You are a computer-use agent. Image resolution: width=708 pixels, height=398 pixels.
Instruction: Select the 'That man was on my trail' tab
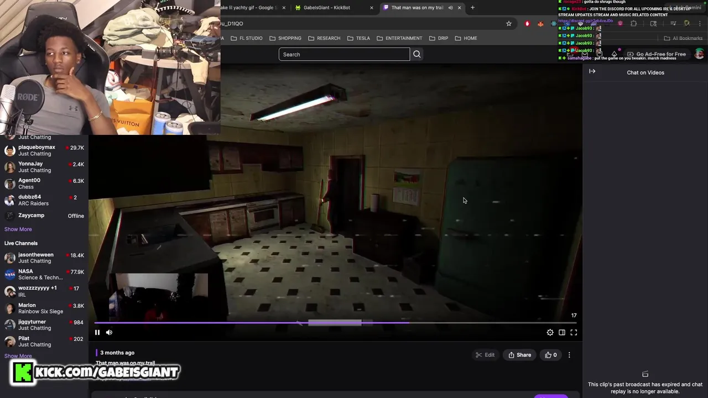417,8
